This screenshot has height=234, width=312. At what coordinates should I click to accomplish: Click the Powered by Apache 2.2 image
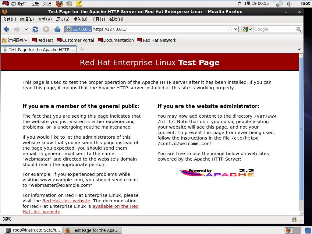(x=217, y=172)
